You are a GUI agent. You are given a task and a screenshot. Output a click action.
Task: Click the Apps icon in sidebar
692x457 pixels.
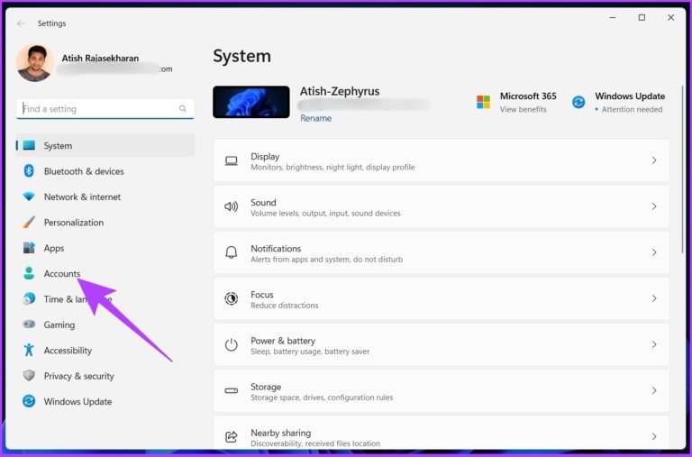[x=29, y=248]
